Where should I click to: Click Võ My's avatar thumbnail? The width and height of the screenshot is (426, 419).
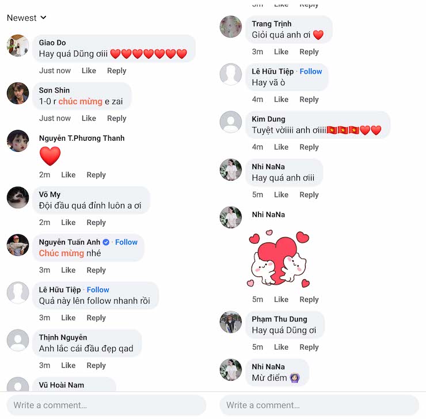[x=18, y=198]
